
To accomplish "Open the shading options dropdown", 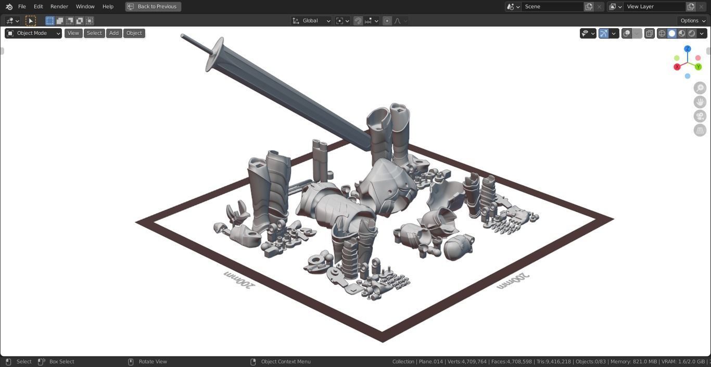I will pos(702,33).
